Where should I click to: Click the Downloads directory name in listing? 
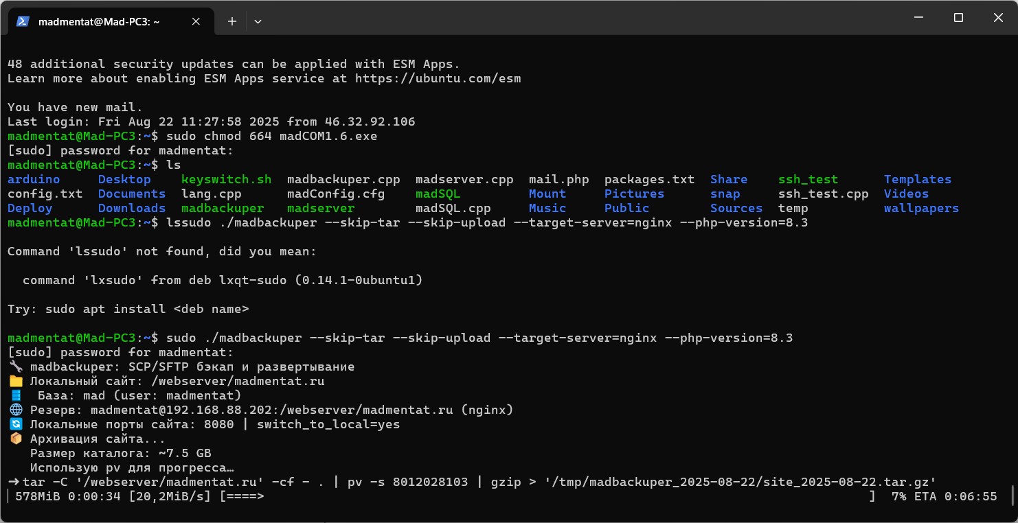132,208
